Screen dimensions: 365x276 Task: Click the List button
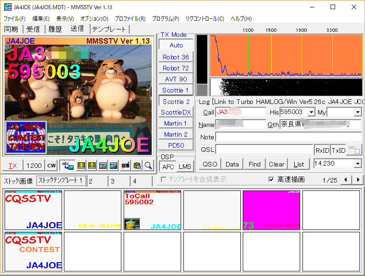click(299, 164)
